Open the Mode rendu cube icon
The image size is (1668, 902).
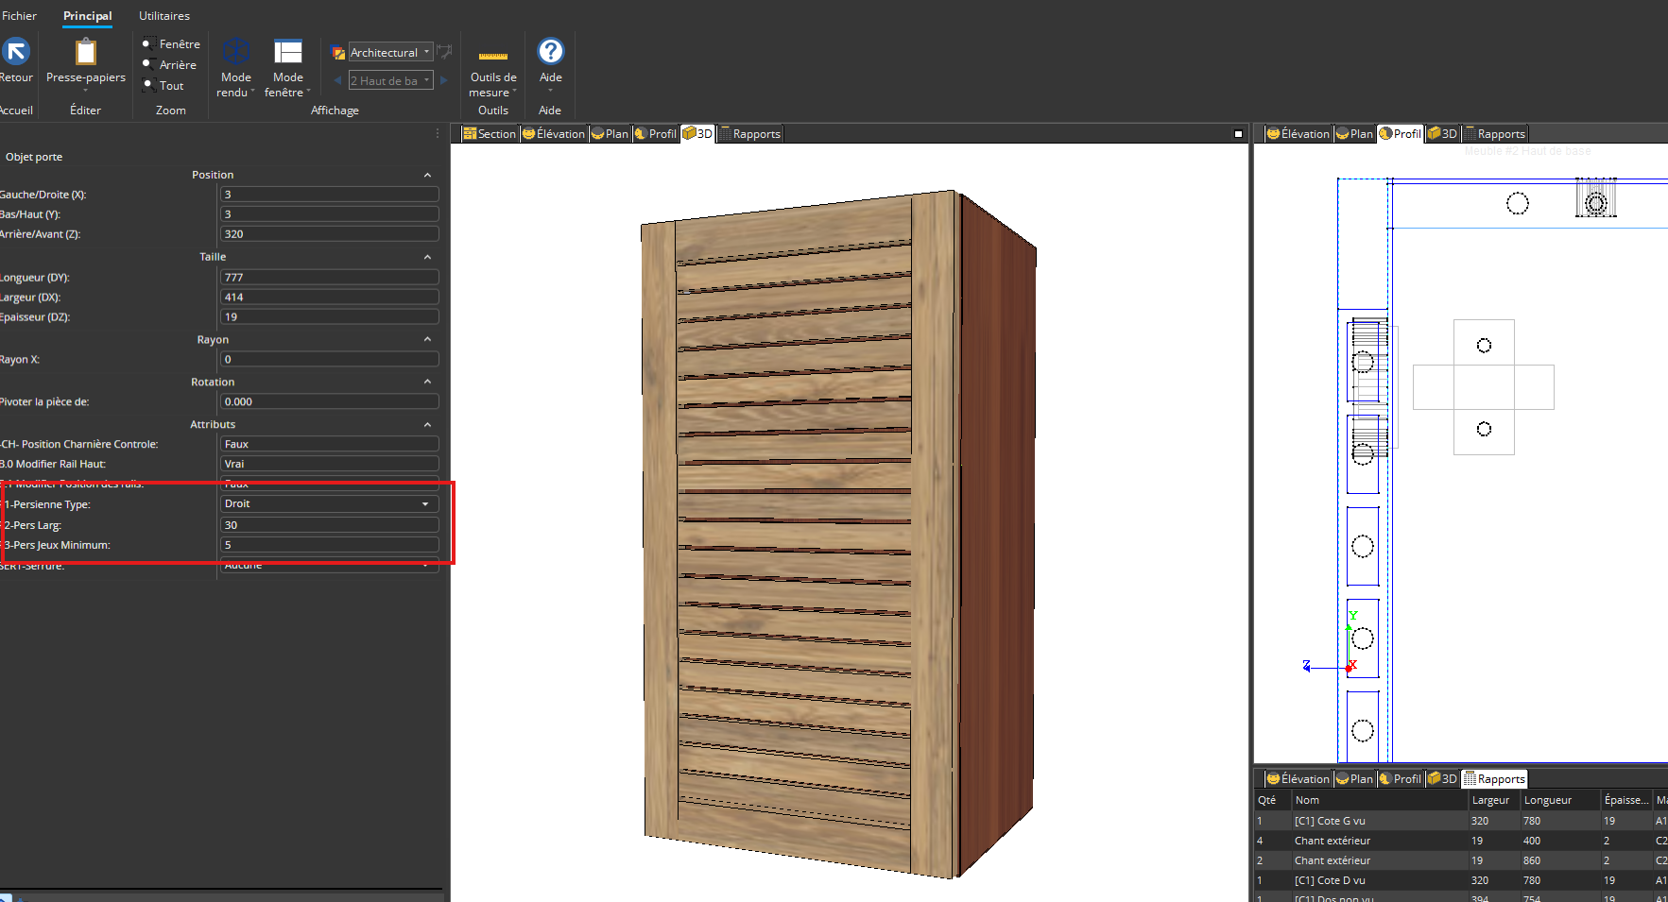pyautogui.click(x=235, y=52)
